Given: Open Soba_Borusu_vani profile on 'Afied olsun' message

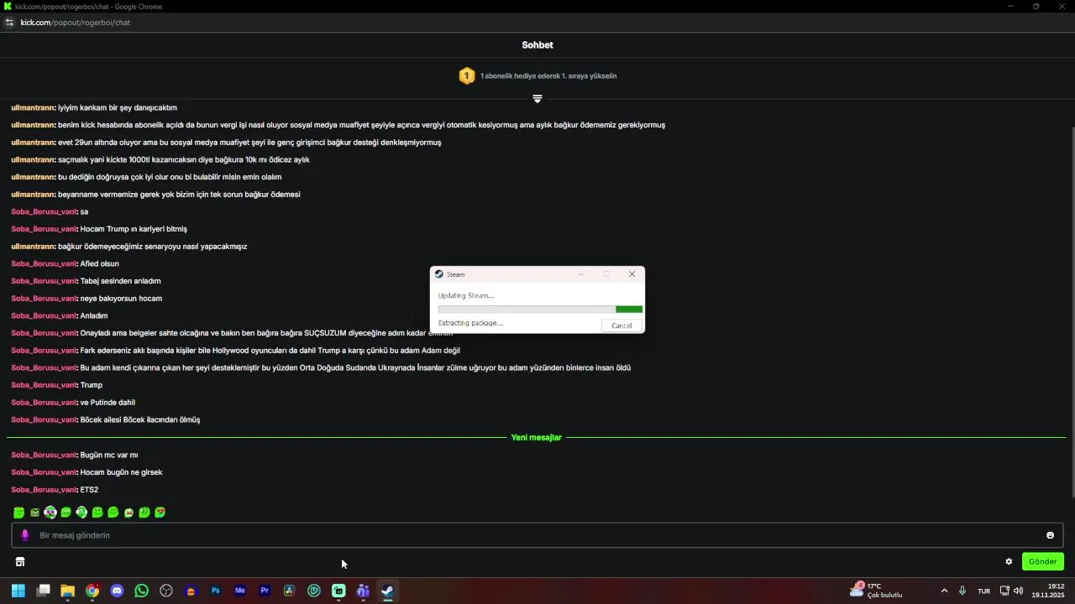Looking at the screenshot, I should [x=44, y=263].
